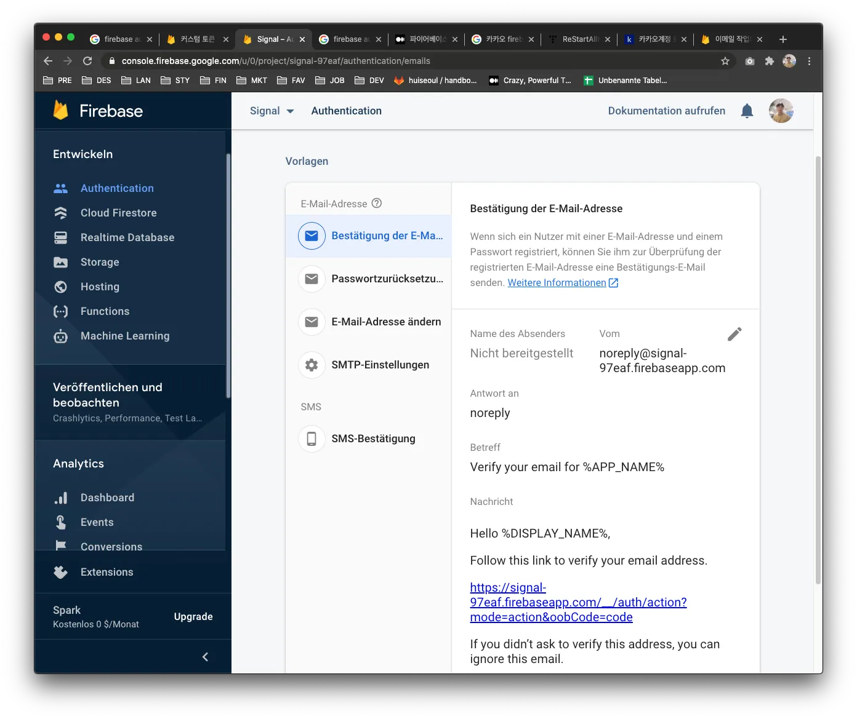Open the Weitere Informationen link
Image resolution: width=857 pixels, height=719 pixels.
[562, 282]
